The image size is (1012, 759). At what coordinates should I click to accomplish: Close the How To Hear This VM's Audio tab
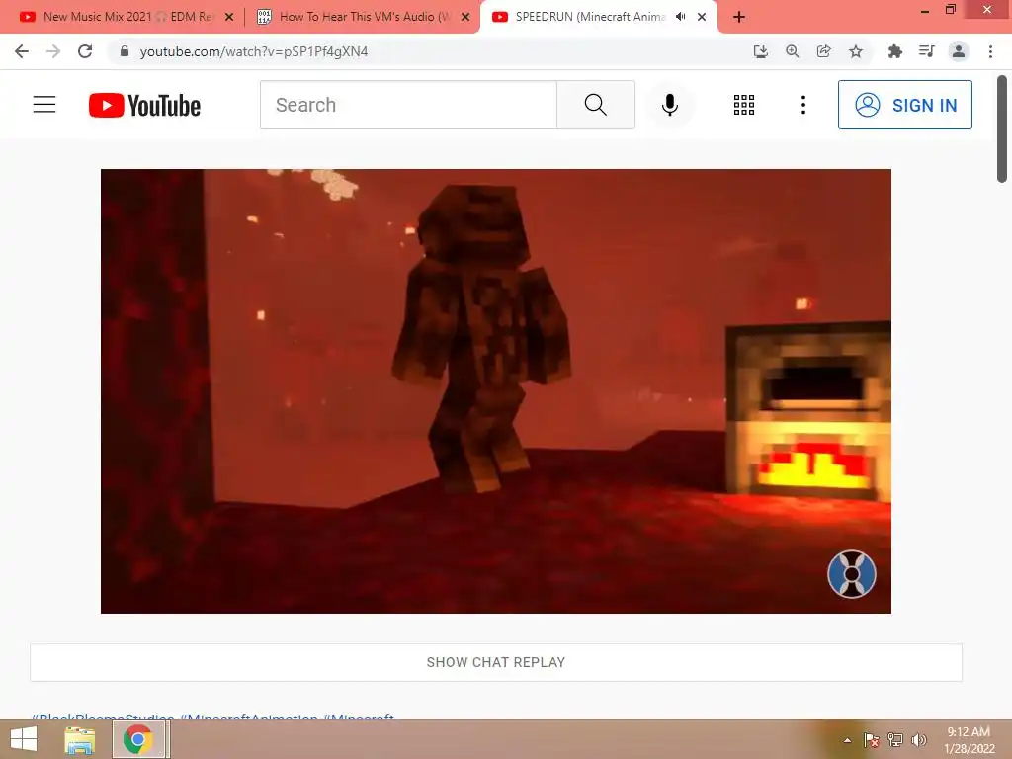[465, 18]
